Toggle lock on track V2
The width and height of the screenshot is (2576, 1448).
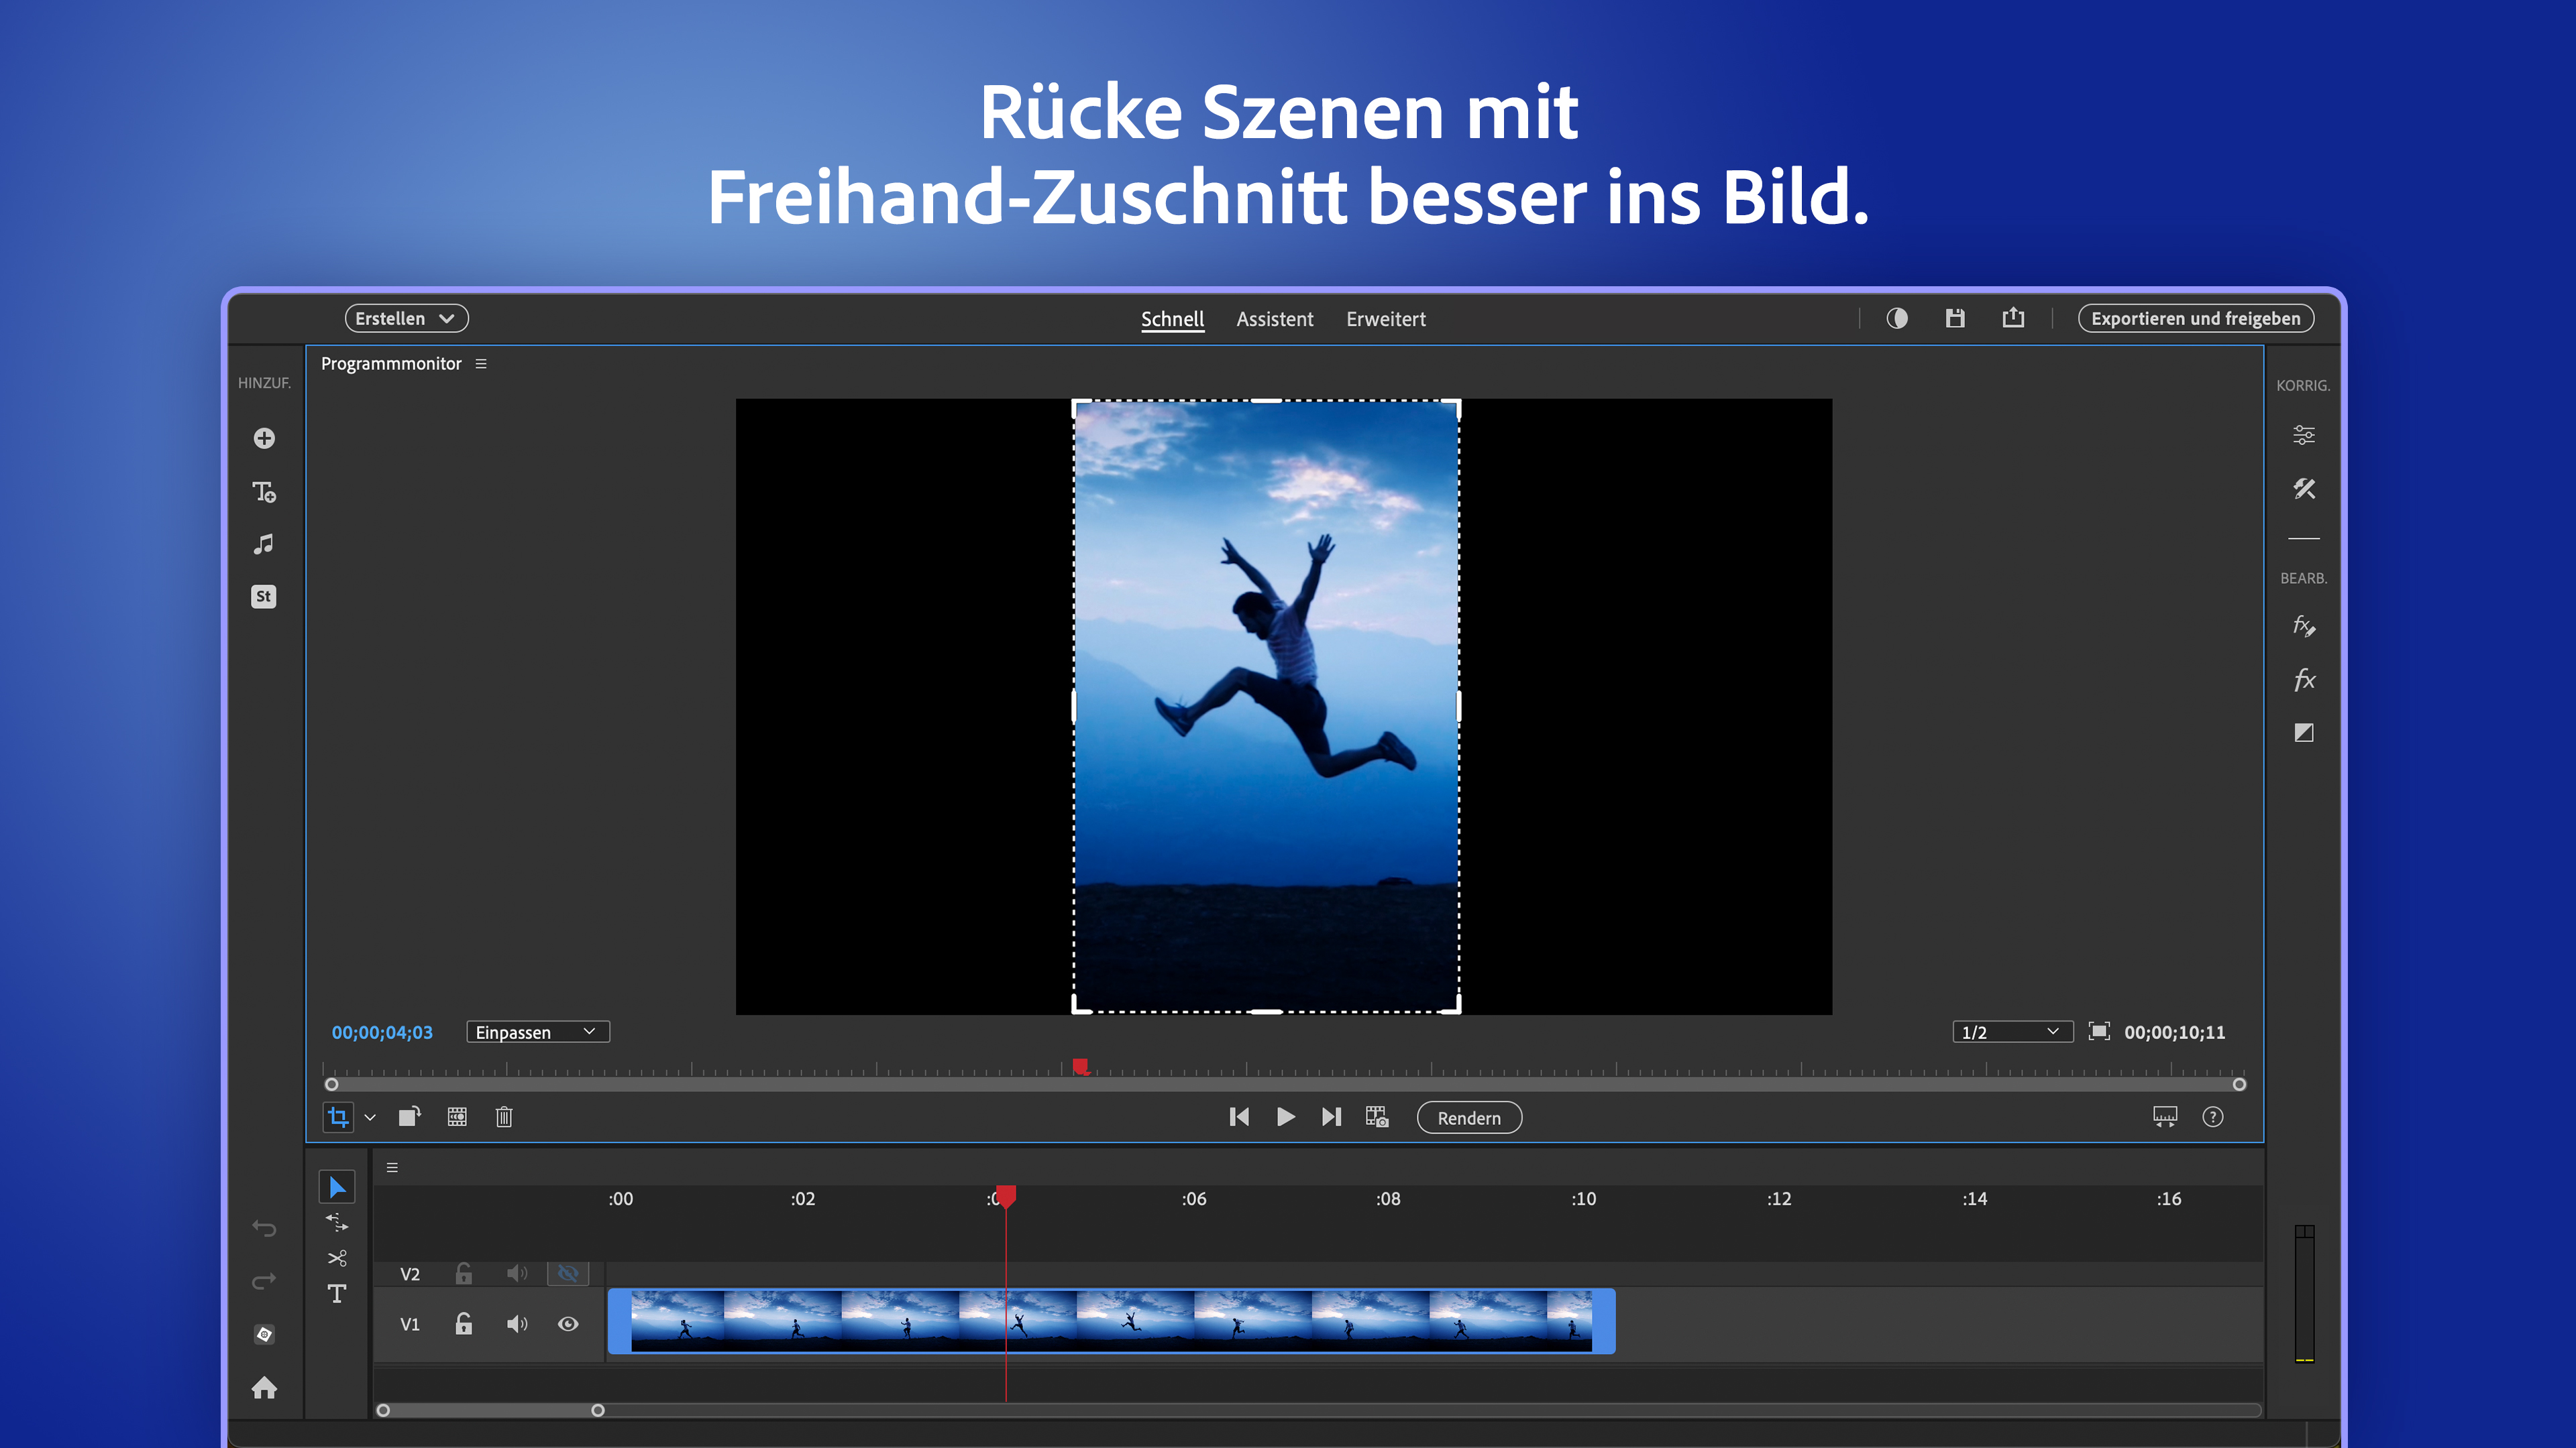click(463, 1273)
